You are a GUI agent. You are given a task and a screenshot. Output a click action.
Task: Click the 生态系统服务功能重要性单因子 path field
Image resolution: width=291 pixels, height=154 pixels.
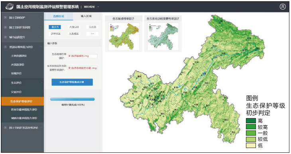point(83,68)
